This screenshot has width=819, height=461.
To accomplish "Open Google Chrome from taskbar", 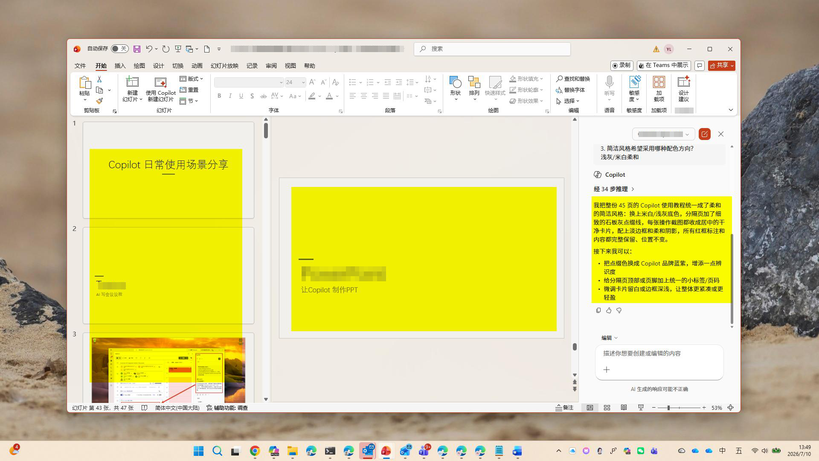I will 255,451.
